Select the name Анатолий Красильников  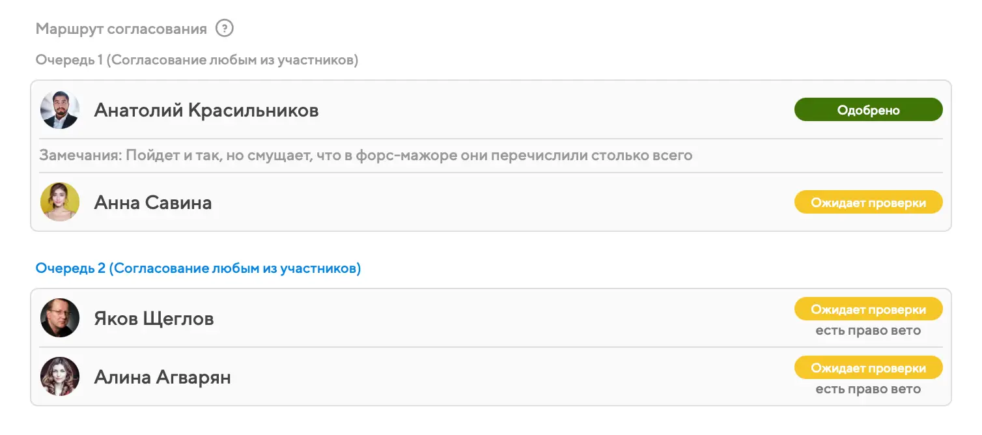tap(206, 110)
